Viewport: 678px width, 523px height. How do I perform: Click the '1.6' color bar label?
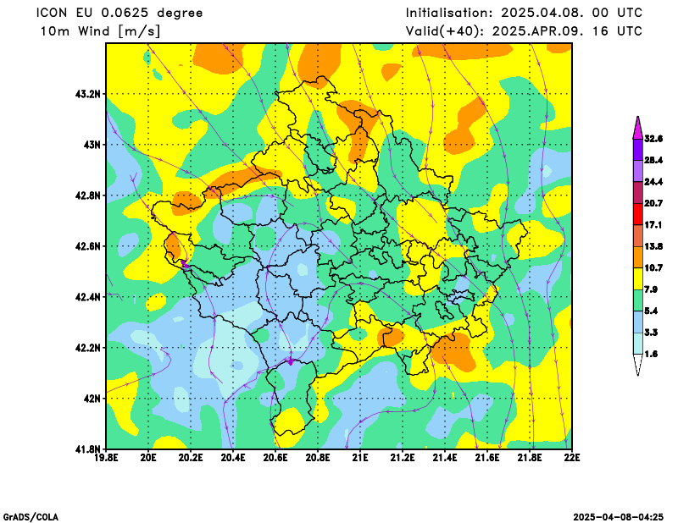651,354
